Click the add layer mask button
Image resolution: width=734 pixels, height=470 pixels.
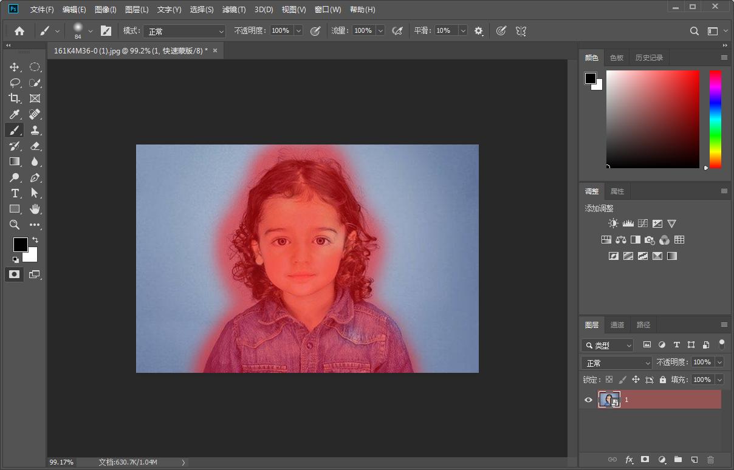click(645, 460)
